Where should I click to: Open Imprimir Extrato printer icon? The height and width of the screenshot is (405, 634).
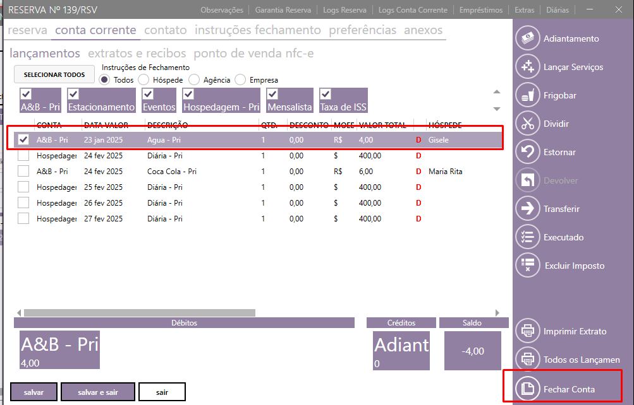[x=527, y=331]
